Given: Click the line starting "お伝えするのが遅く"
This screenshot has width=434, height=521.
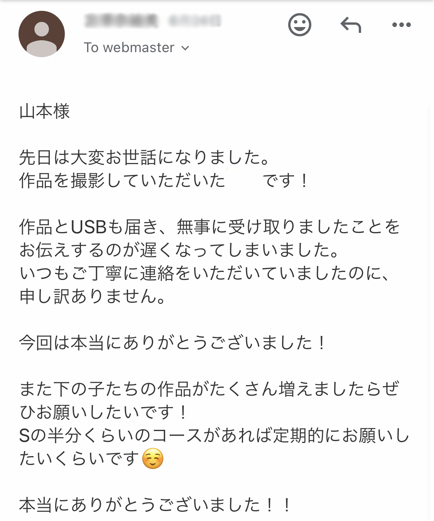Looking at the screenshot, I should coord(179,250).
